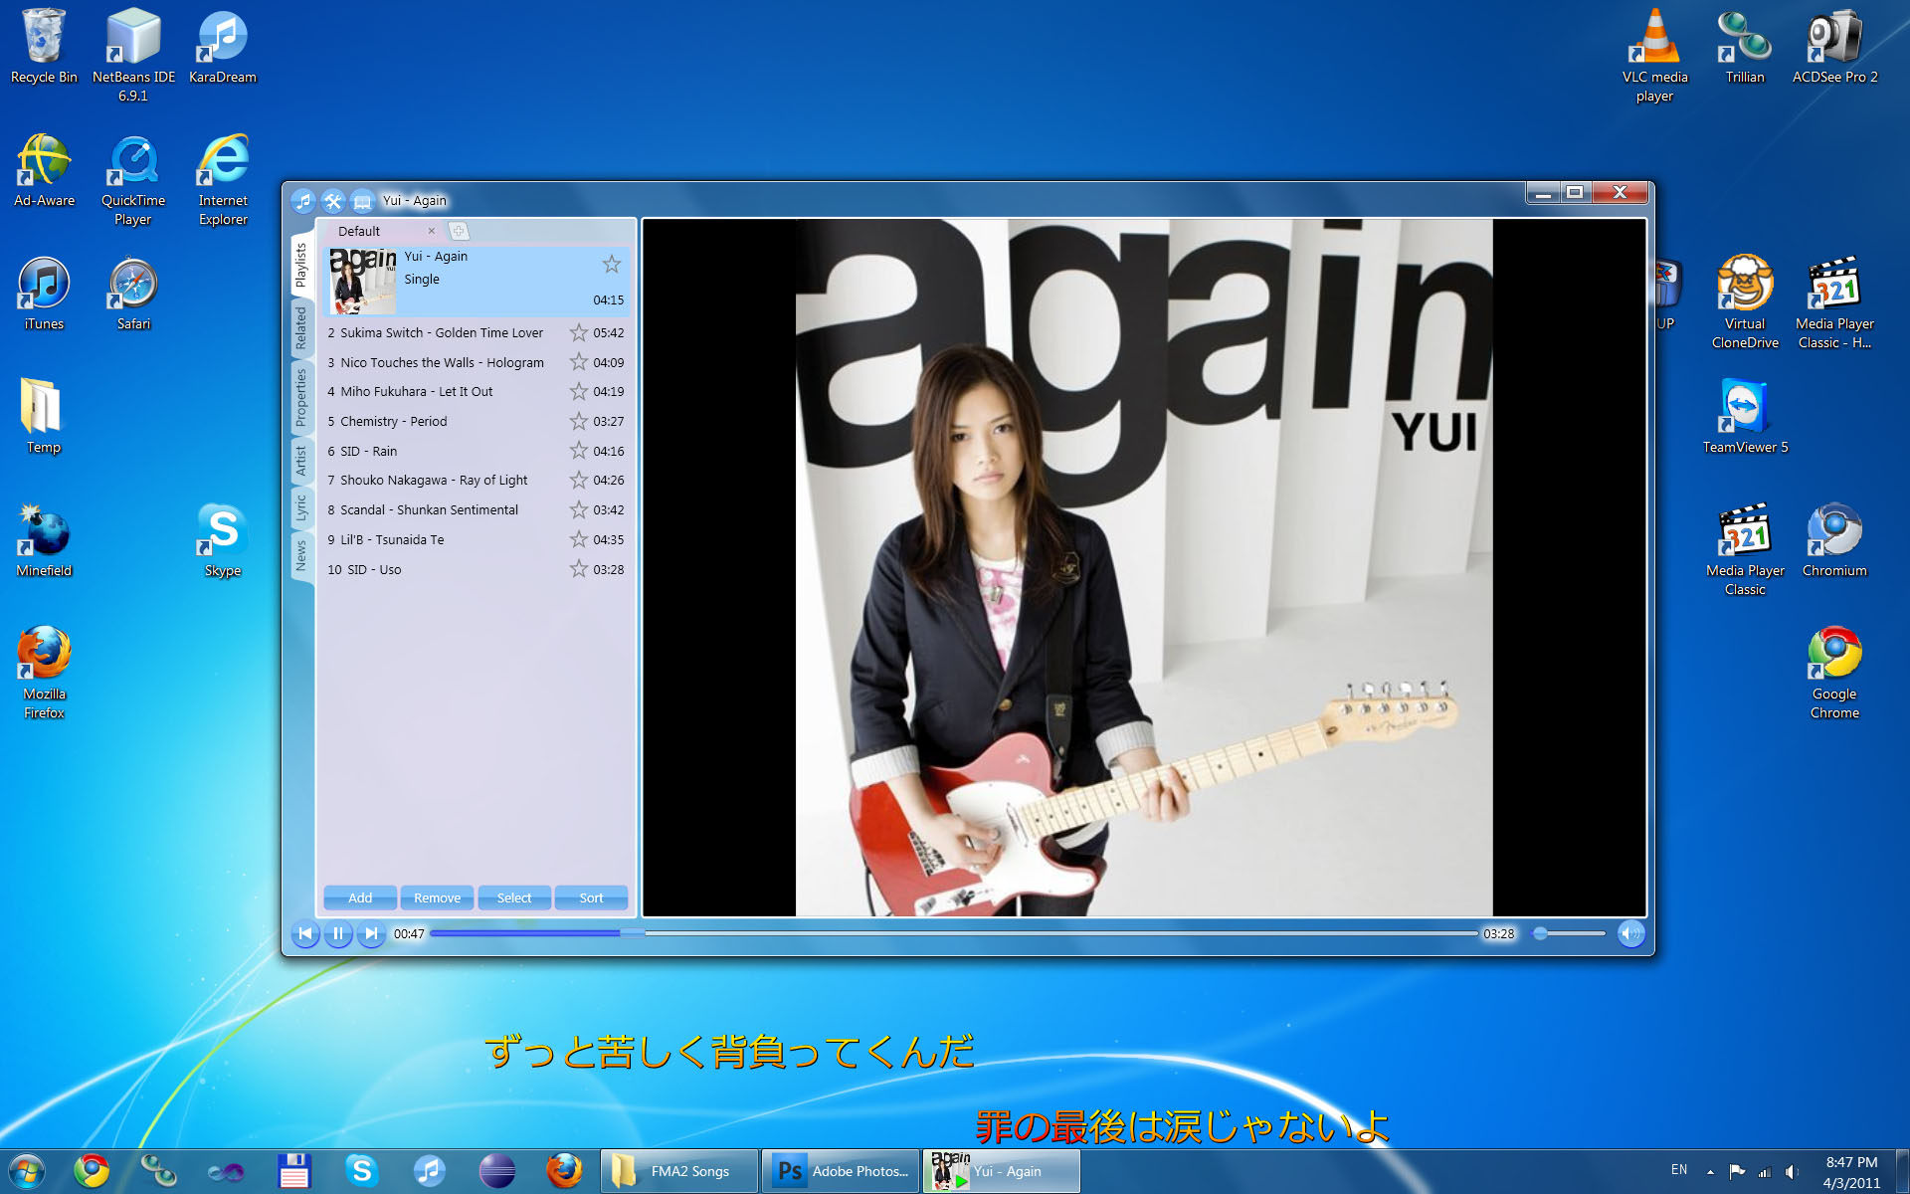Click the open-book icon in title bar
This screenshot has height=1194, width=1910.
coord(362,201)
